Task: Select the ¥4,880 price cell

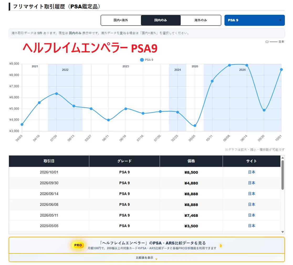Action: click(191, 183)
